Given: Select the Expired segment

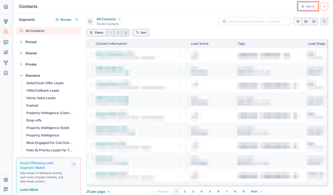Looking at the screenshot, I should pos(32,105).
